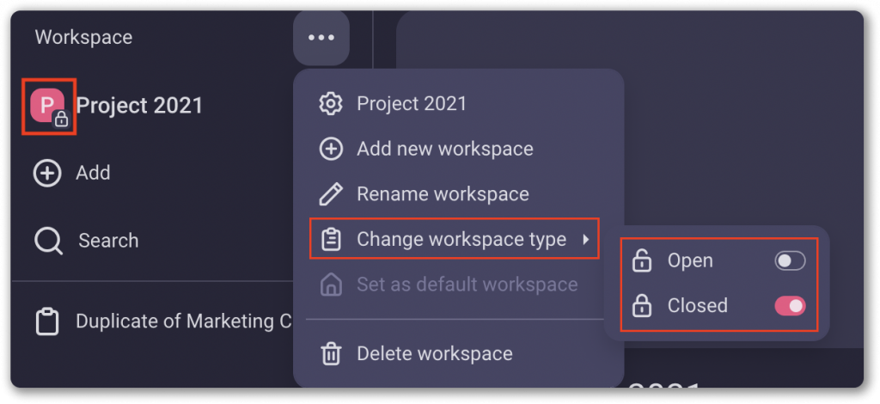This screenshot has width=880, height=404.
Task: Click the pencil icon for Rename workspace
Action: tap(331, 194)
